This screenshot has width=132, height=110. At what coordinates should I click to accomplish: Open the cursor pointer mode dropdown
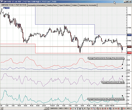(89, 108)
